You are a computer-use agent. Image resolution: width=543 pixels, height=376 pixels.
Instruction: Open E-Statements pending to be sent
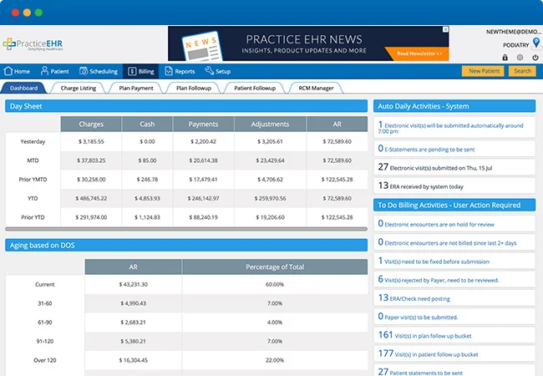pos(454,149)
